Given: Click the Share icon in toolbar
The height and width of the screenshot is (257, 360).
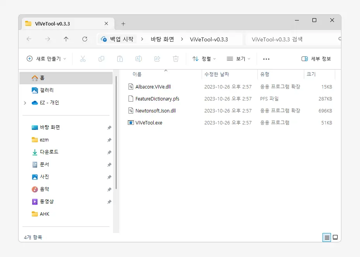Looking at the screenshot, I should [157, 59].
